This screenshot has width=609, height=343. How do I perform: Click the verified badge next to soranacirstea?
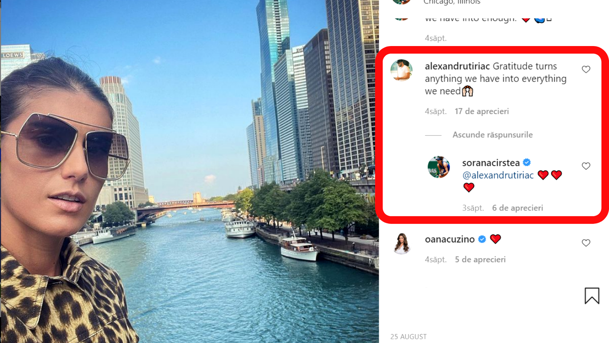[x=527, y=163]
